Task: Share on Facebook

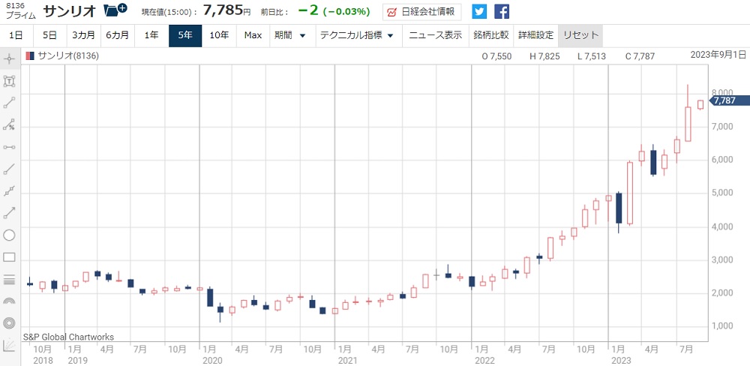Action: (x=502, y=11)
